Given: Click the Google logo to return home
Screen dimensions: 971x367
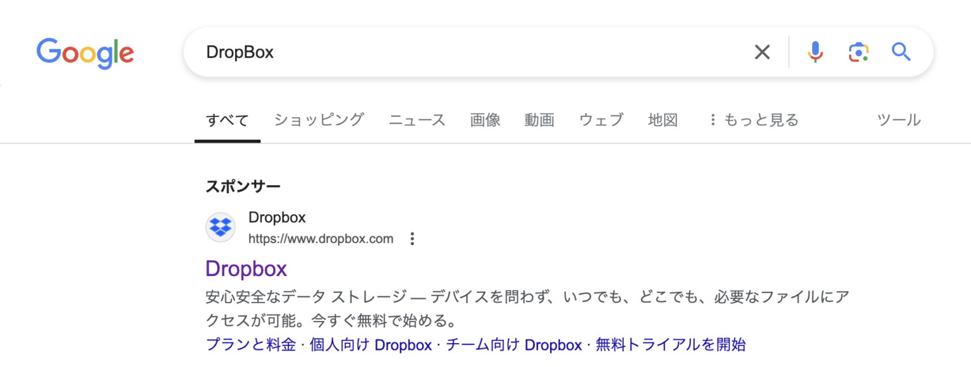Looking at the screenshot, I should [x=85, y=53].
